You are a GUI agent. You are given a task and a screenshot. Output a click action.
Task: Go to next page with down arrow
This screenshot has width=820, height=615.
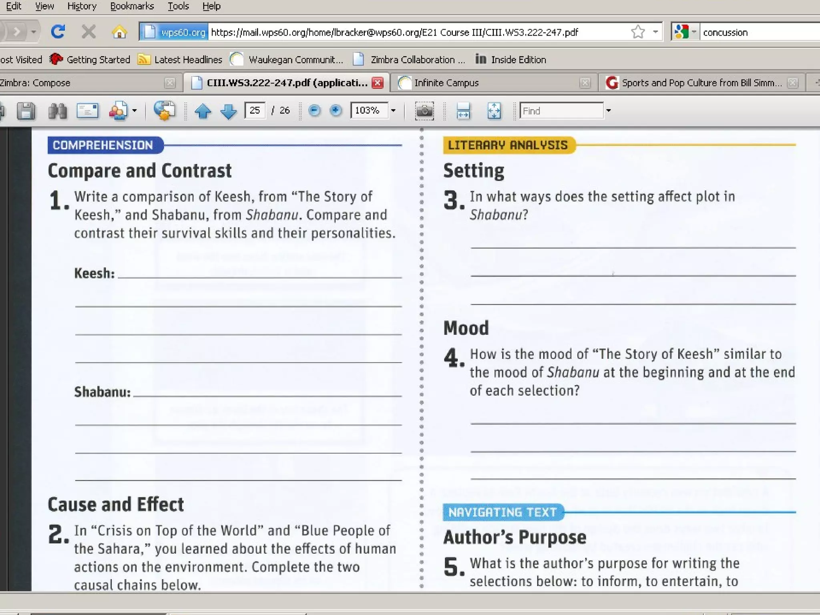[x=228, y=111]
